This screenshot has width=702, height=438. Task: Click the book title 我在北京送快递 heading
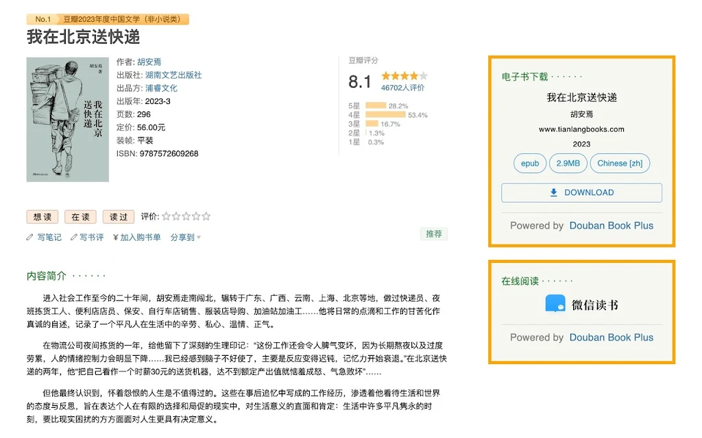pyautogui.click(x=83, y=37)
